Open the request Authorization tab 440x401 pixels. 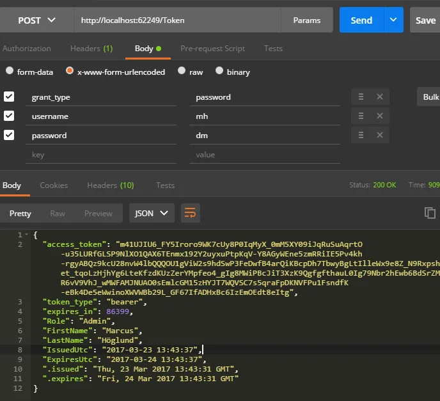pos(27,49)
